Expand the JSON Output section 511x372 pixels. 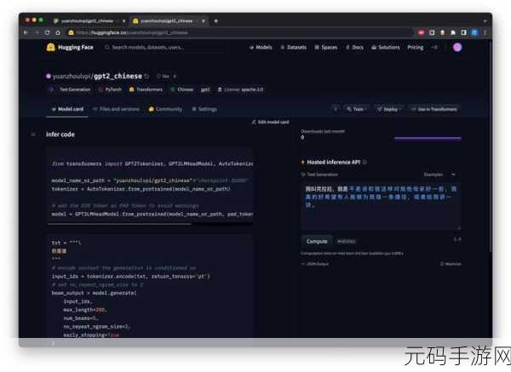(315, 264)
